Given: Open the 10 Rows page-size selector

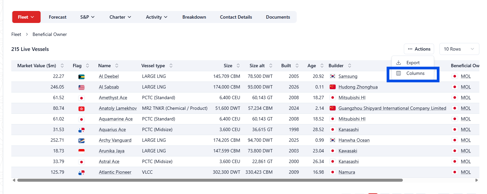Looking at the screenshot, I should [x=459, y=49].
